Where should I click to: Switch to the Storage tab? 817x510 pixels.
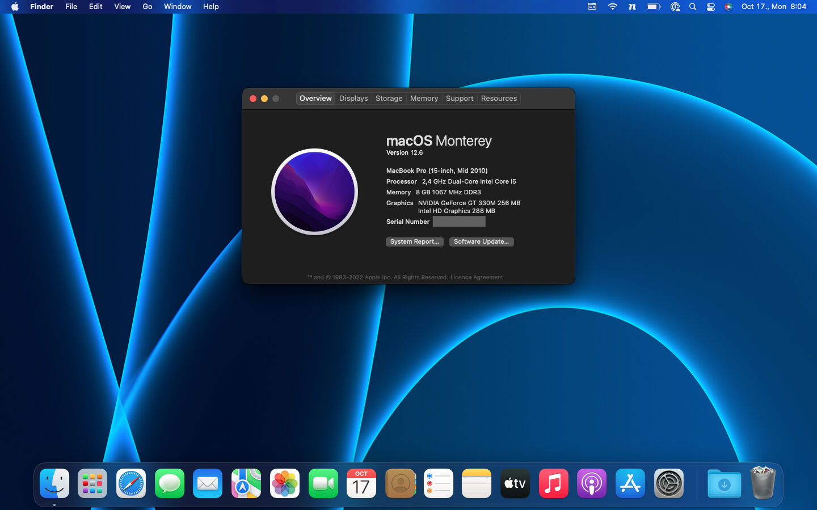(389, 99)
